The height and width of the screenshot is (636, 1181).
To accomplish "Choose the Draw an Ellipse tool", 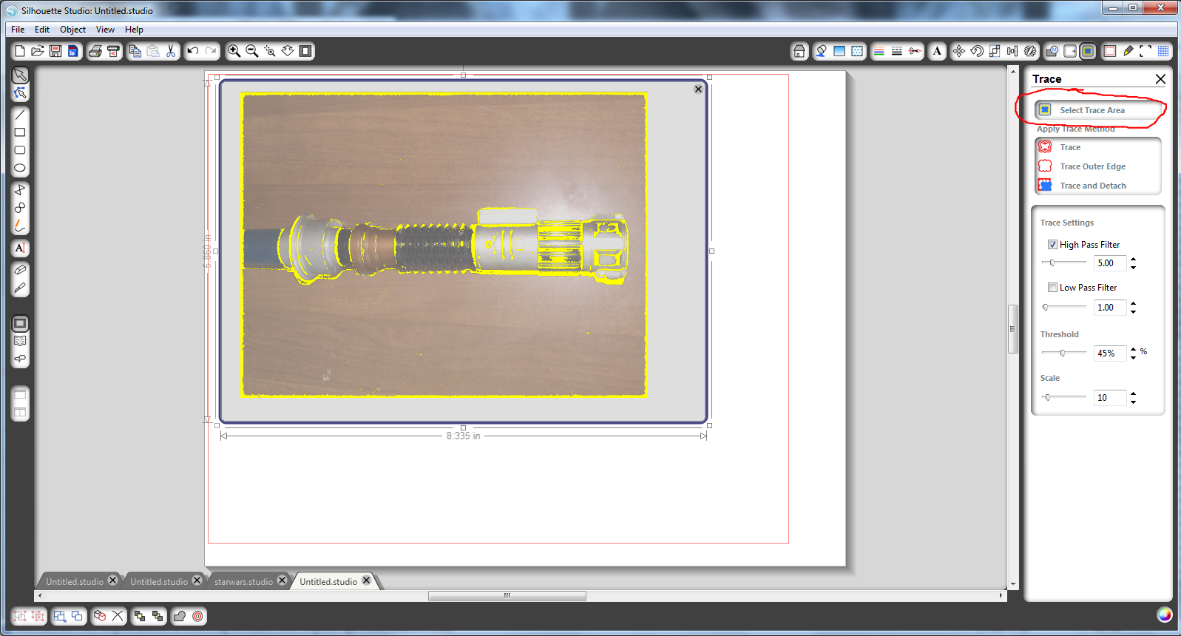I will [x=20, y=168].
